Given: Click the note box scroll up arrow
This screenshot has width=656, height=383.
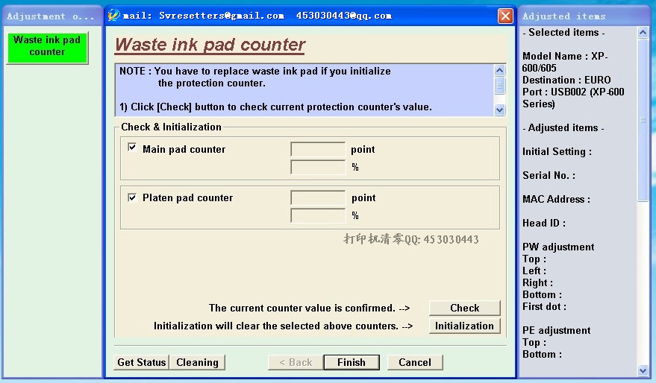Looking at the screenshot, I should click(499, 70).
